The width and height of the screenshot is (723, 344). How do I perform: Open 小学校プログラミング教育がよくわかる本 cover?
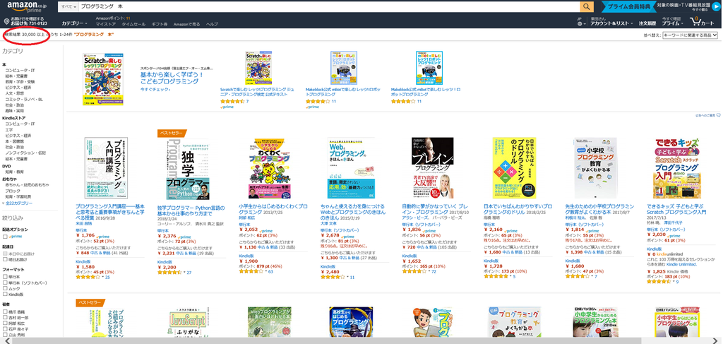[x=594, y=168]
